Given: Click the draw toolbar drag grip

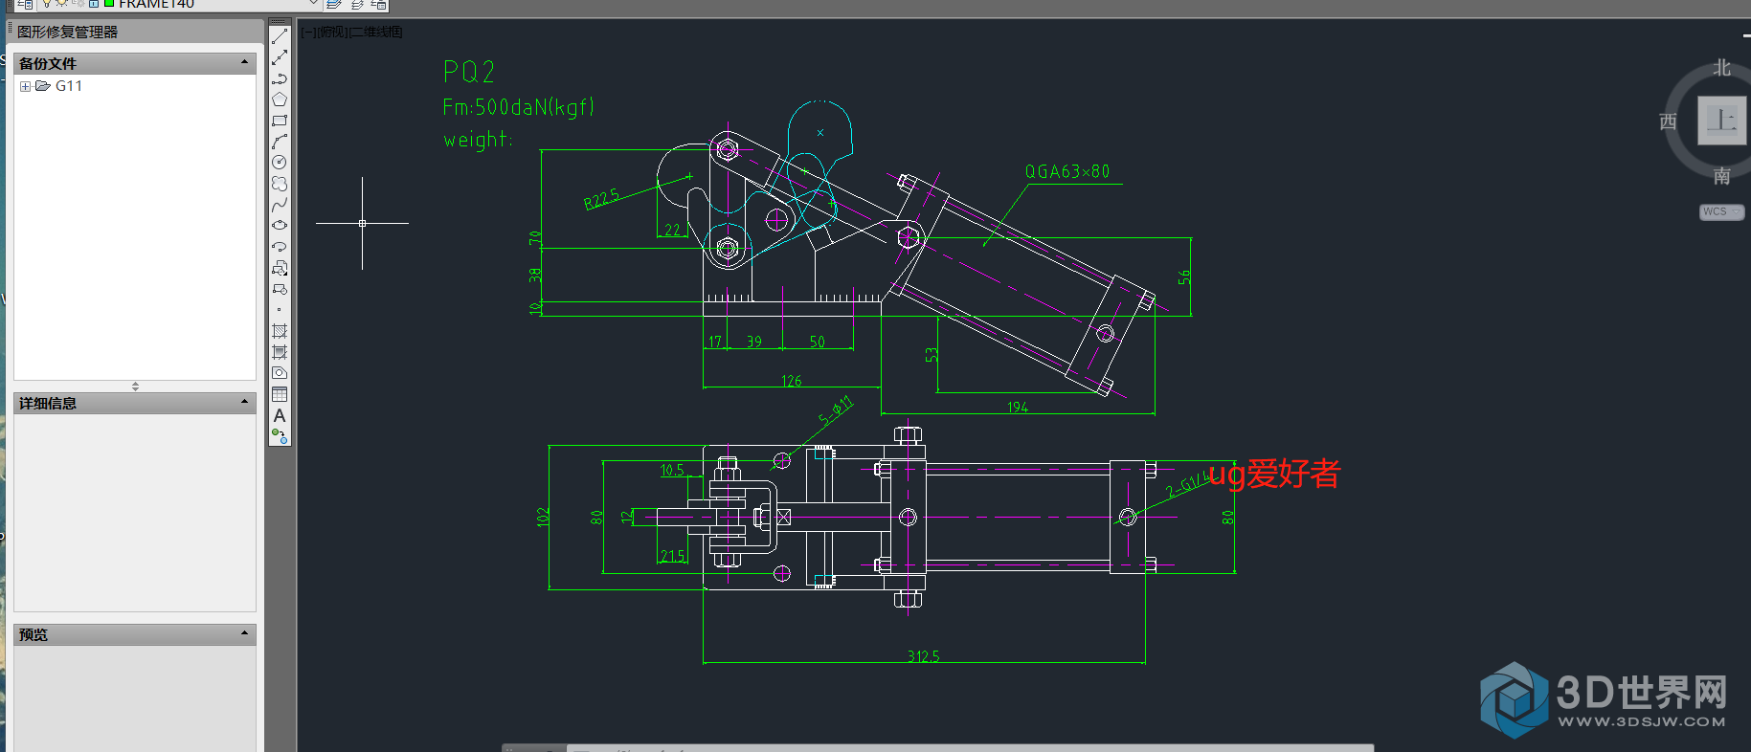Looking at the screenshot, I should 280,21.
